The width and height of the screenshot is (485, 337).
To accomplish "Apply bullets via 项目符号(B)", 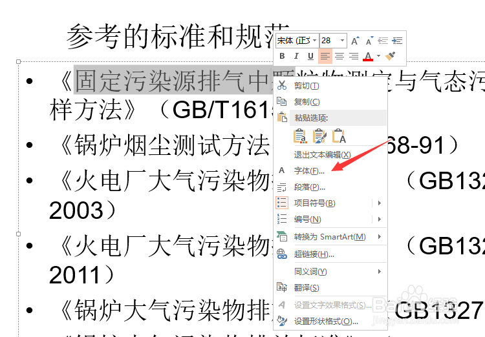I will click(x=314, y=203).
